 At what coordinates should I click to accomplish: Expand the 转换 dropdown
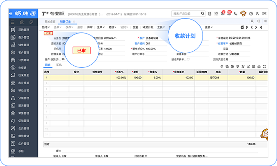[x=112, y=27]
